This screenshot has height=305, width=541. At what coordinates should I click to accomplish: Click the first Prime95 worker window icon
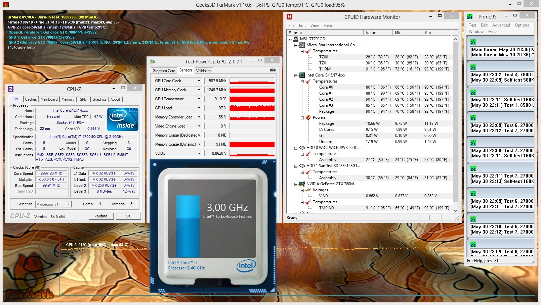tap(473, 42)
